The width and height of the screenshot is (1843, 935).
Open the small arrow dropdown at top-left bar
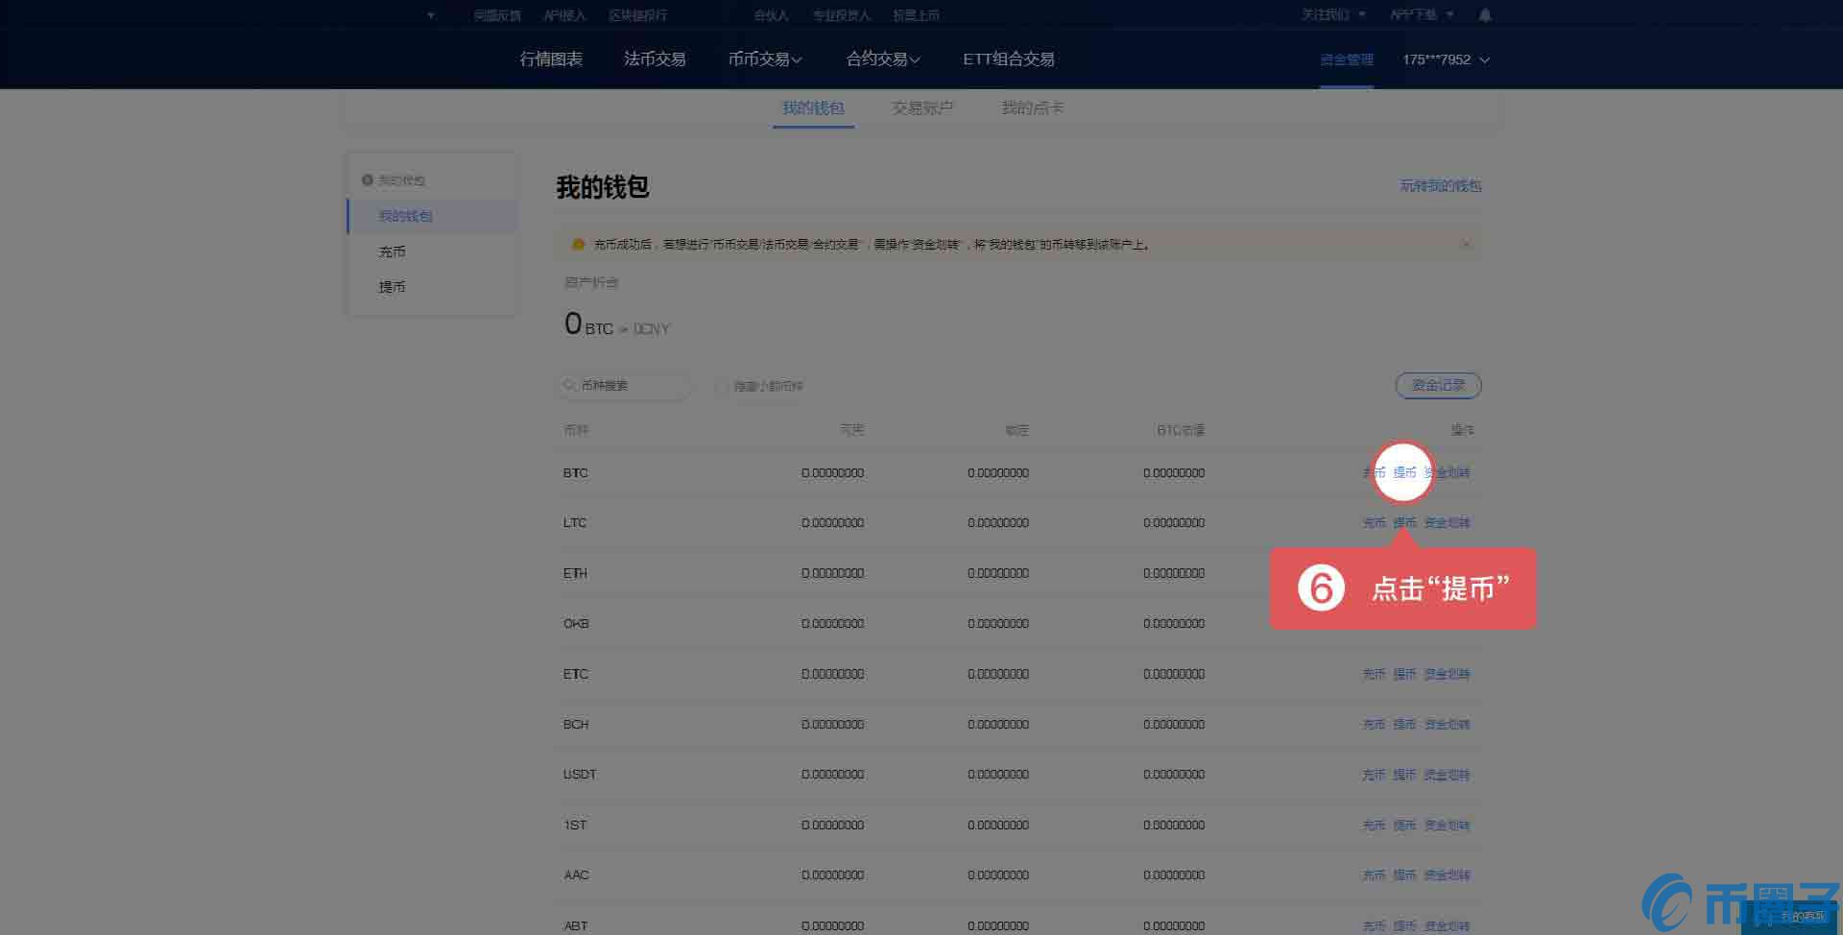[x=431, y=15]
